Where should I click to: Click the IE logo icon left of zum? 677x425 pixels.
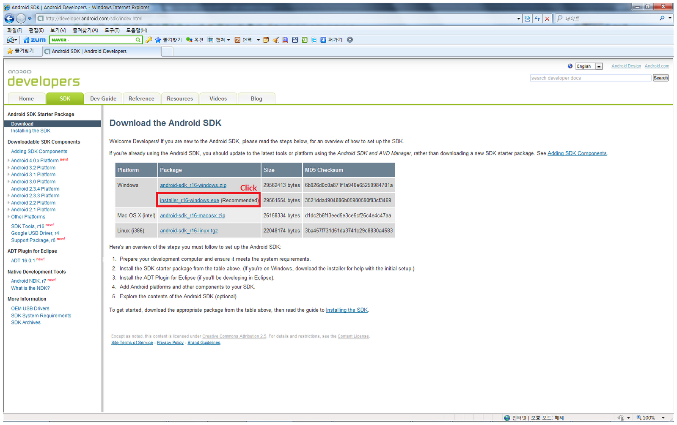coord(11,40)
